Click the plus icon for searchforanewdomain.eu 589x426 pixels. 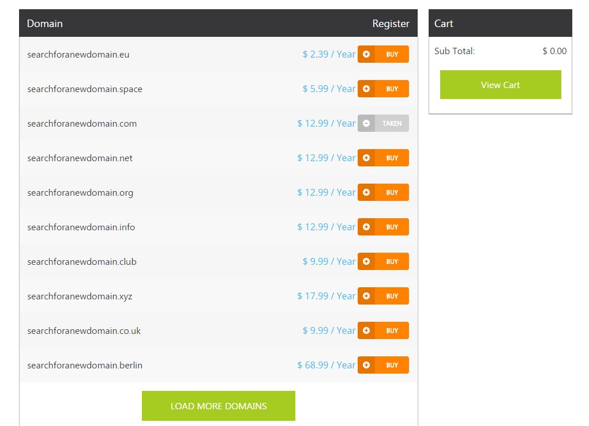coord(366,54)
